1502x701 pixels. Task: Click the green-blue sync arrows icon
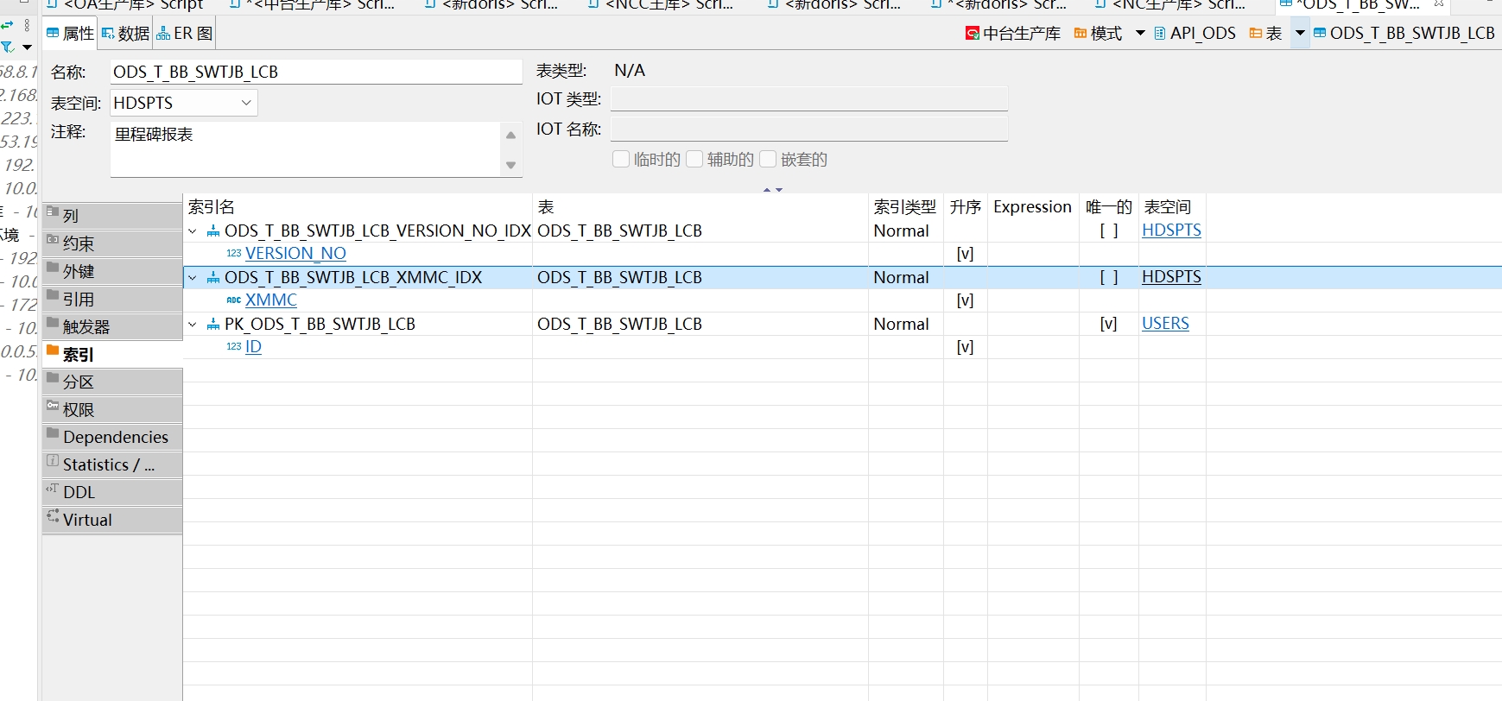[8, 25]
